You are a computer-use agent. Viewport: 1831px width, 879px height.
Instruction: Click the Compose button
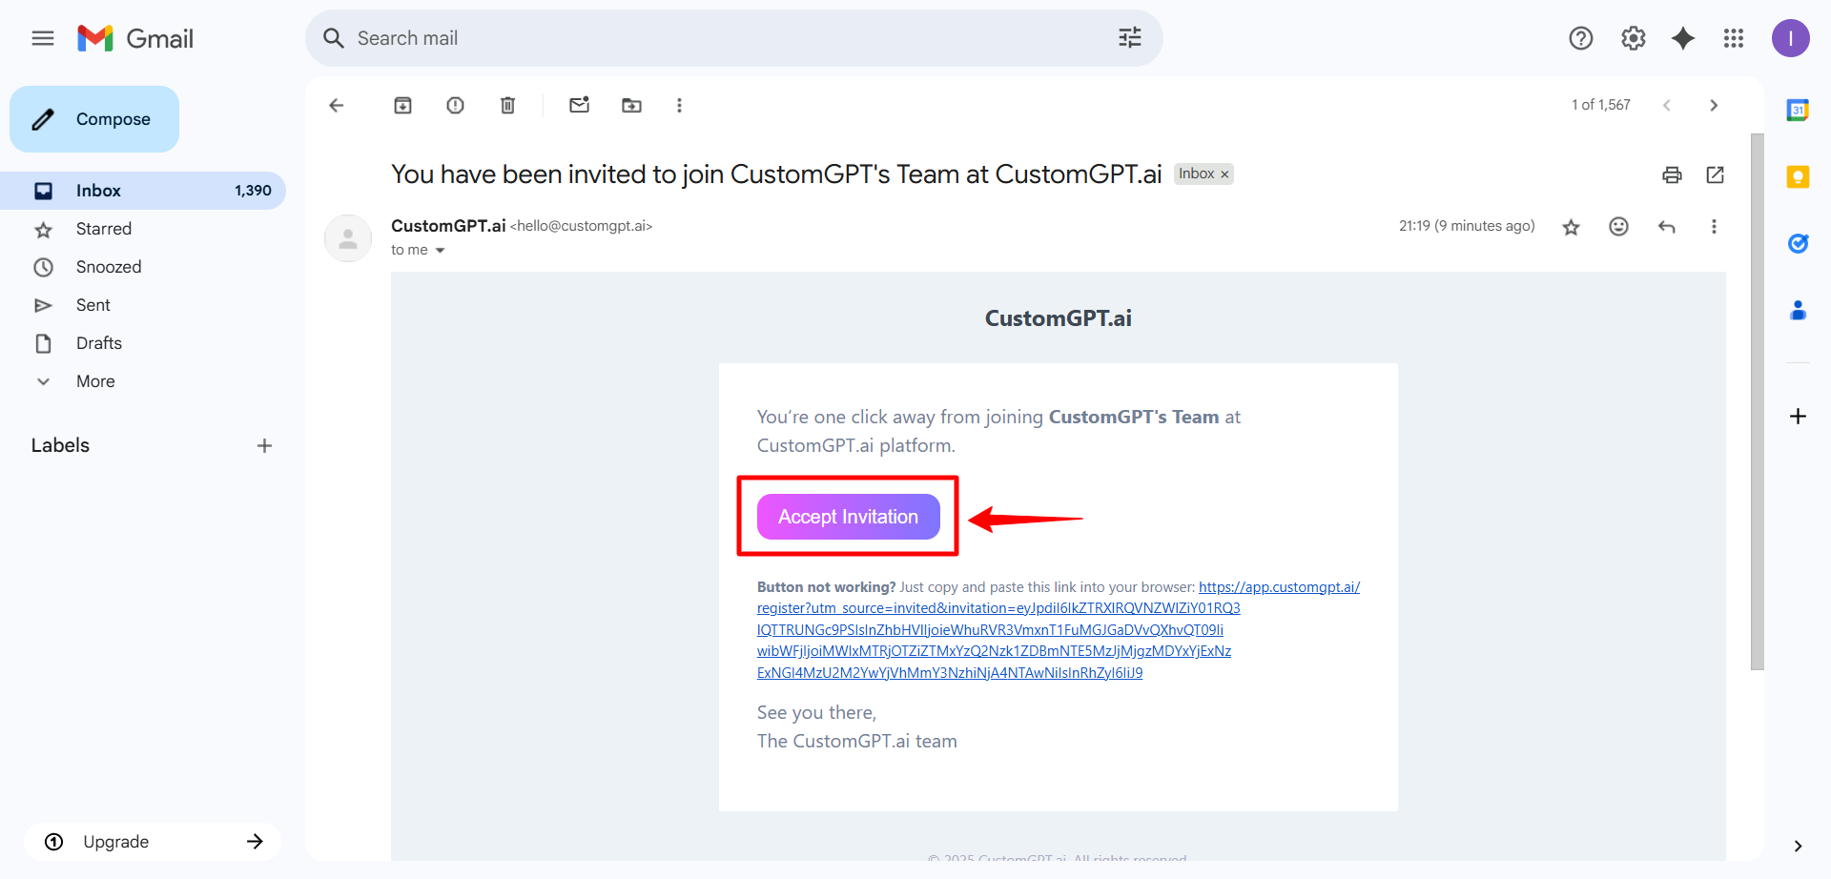click(x=94, y=119)
